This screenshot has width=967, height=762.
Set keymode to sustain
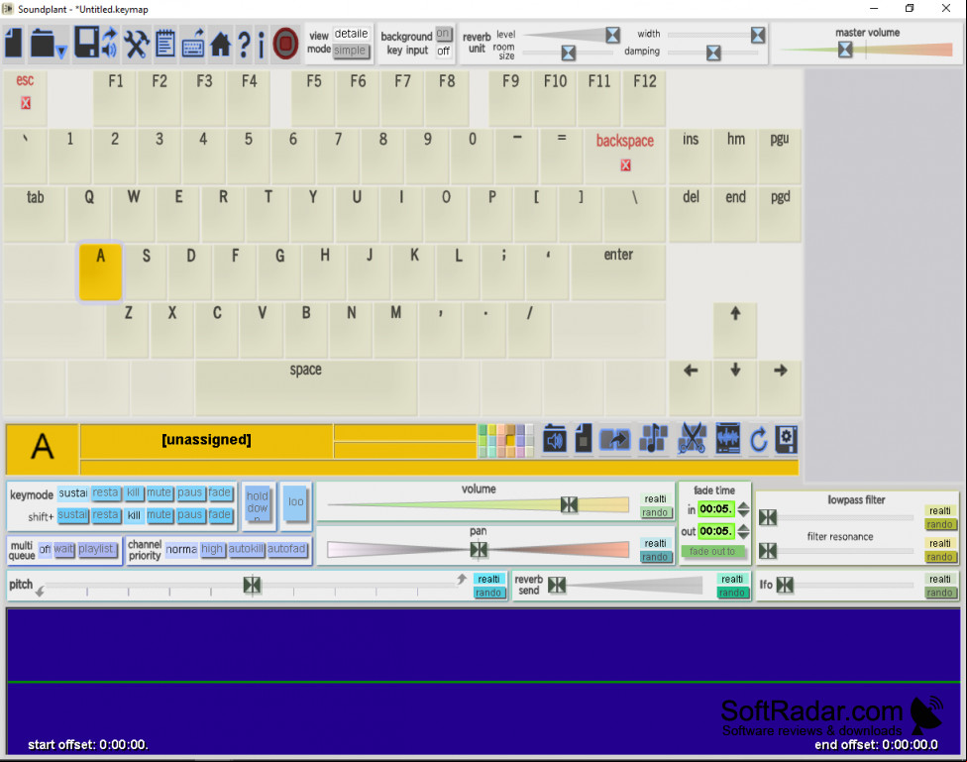[72, 493]
